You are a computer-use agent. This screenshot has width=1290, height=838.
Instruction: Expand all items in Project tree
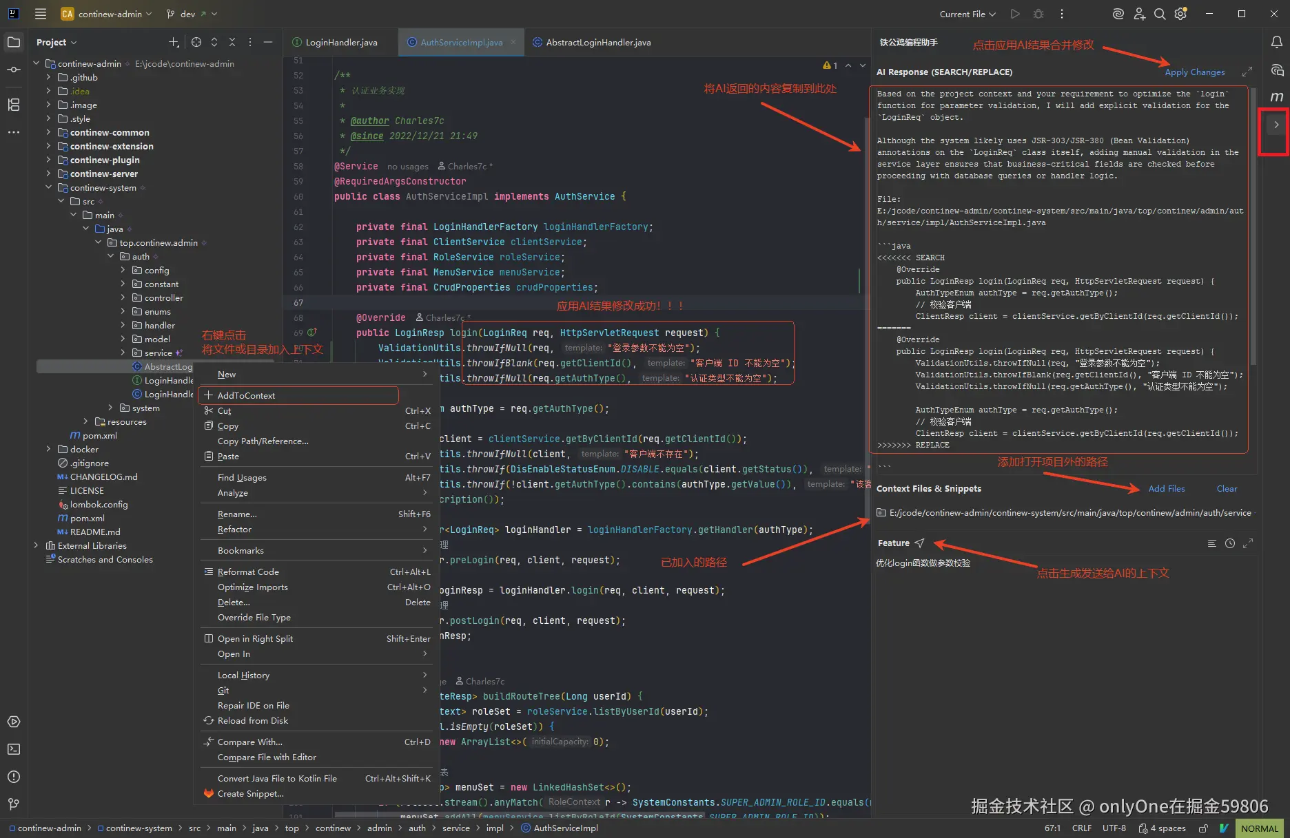point(214,42)
